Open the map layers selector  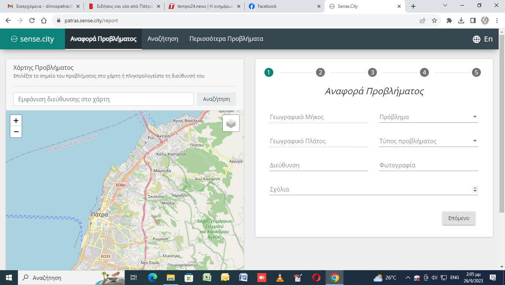[231, 123]
